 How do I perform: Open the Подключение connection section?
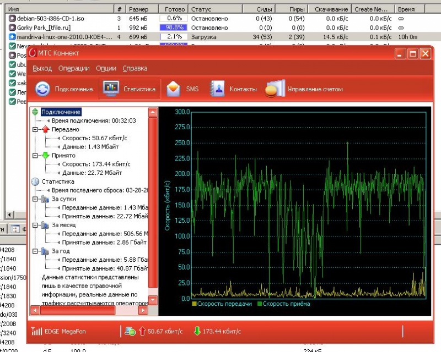[64, 89]
